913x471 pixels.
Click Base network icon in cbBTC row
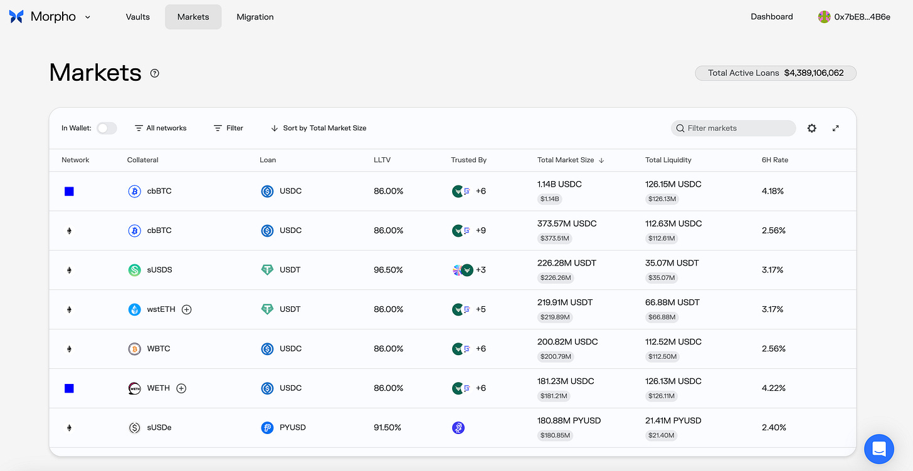click(x=69, y=191)
